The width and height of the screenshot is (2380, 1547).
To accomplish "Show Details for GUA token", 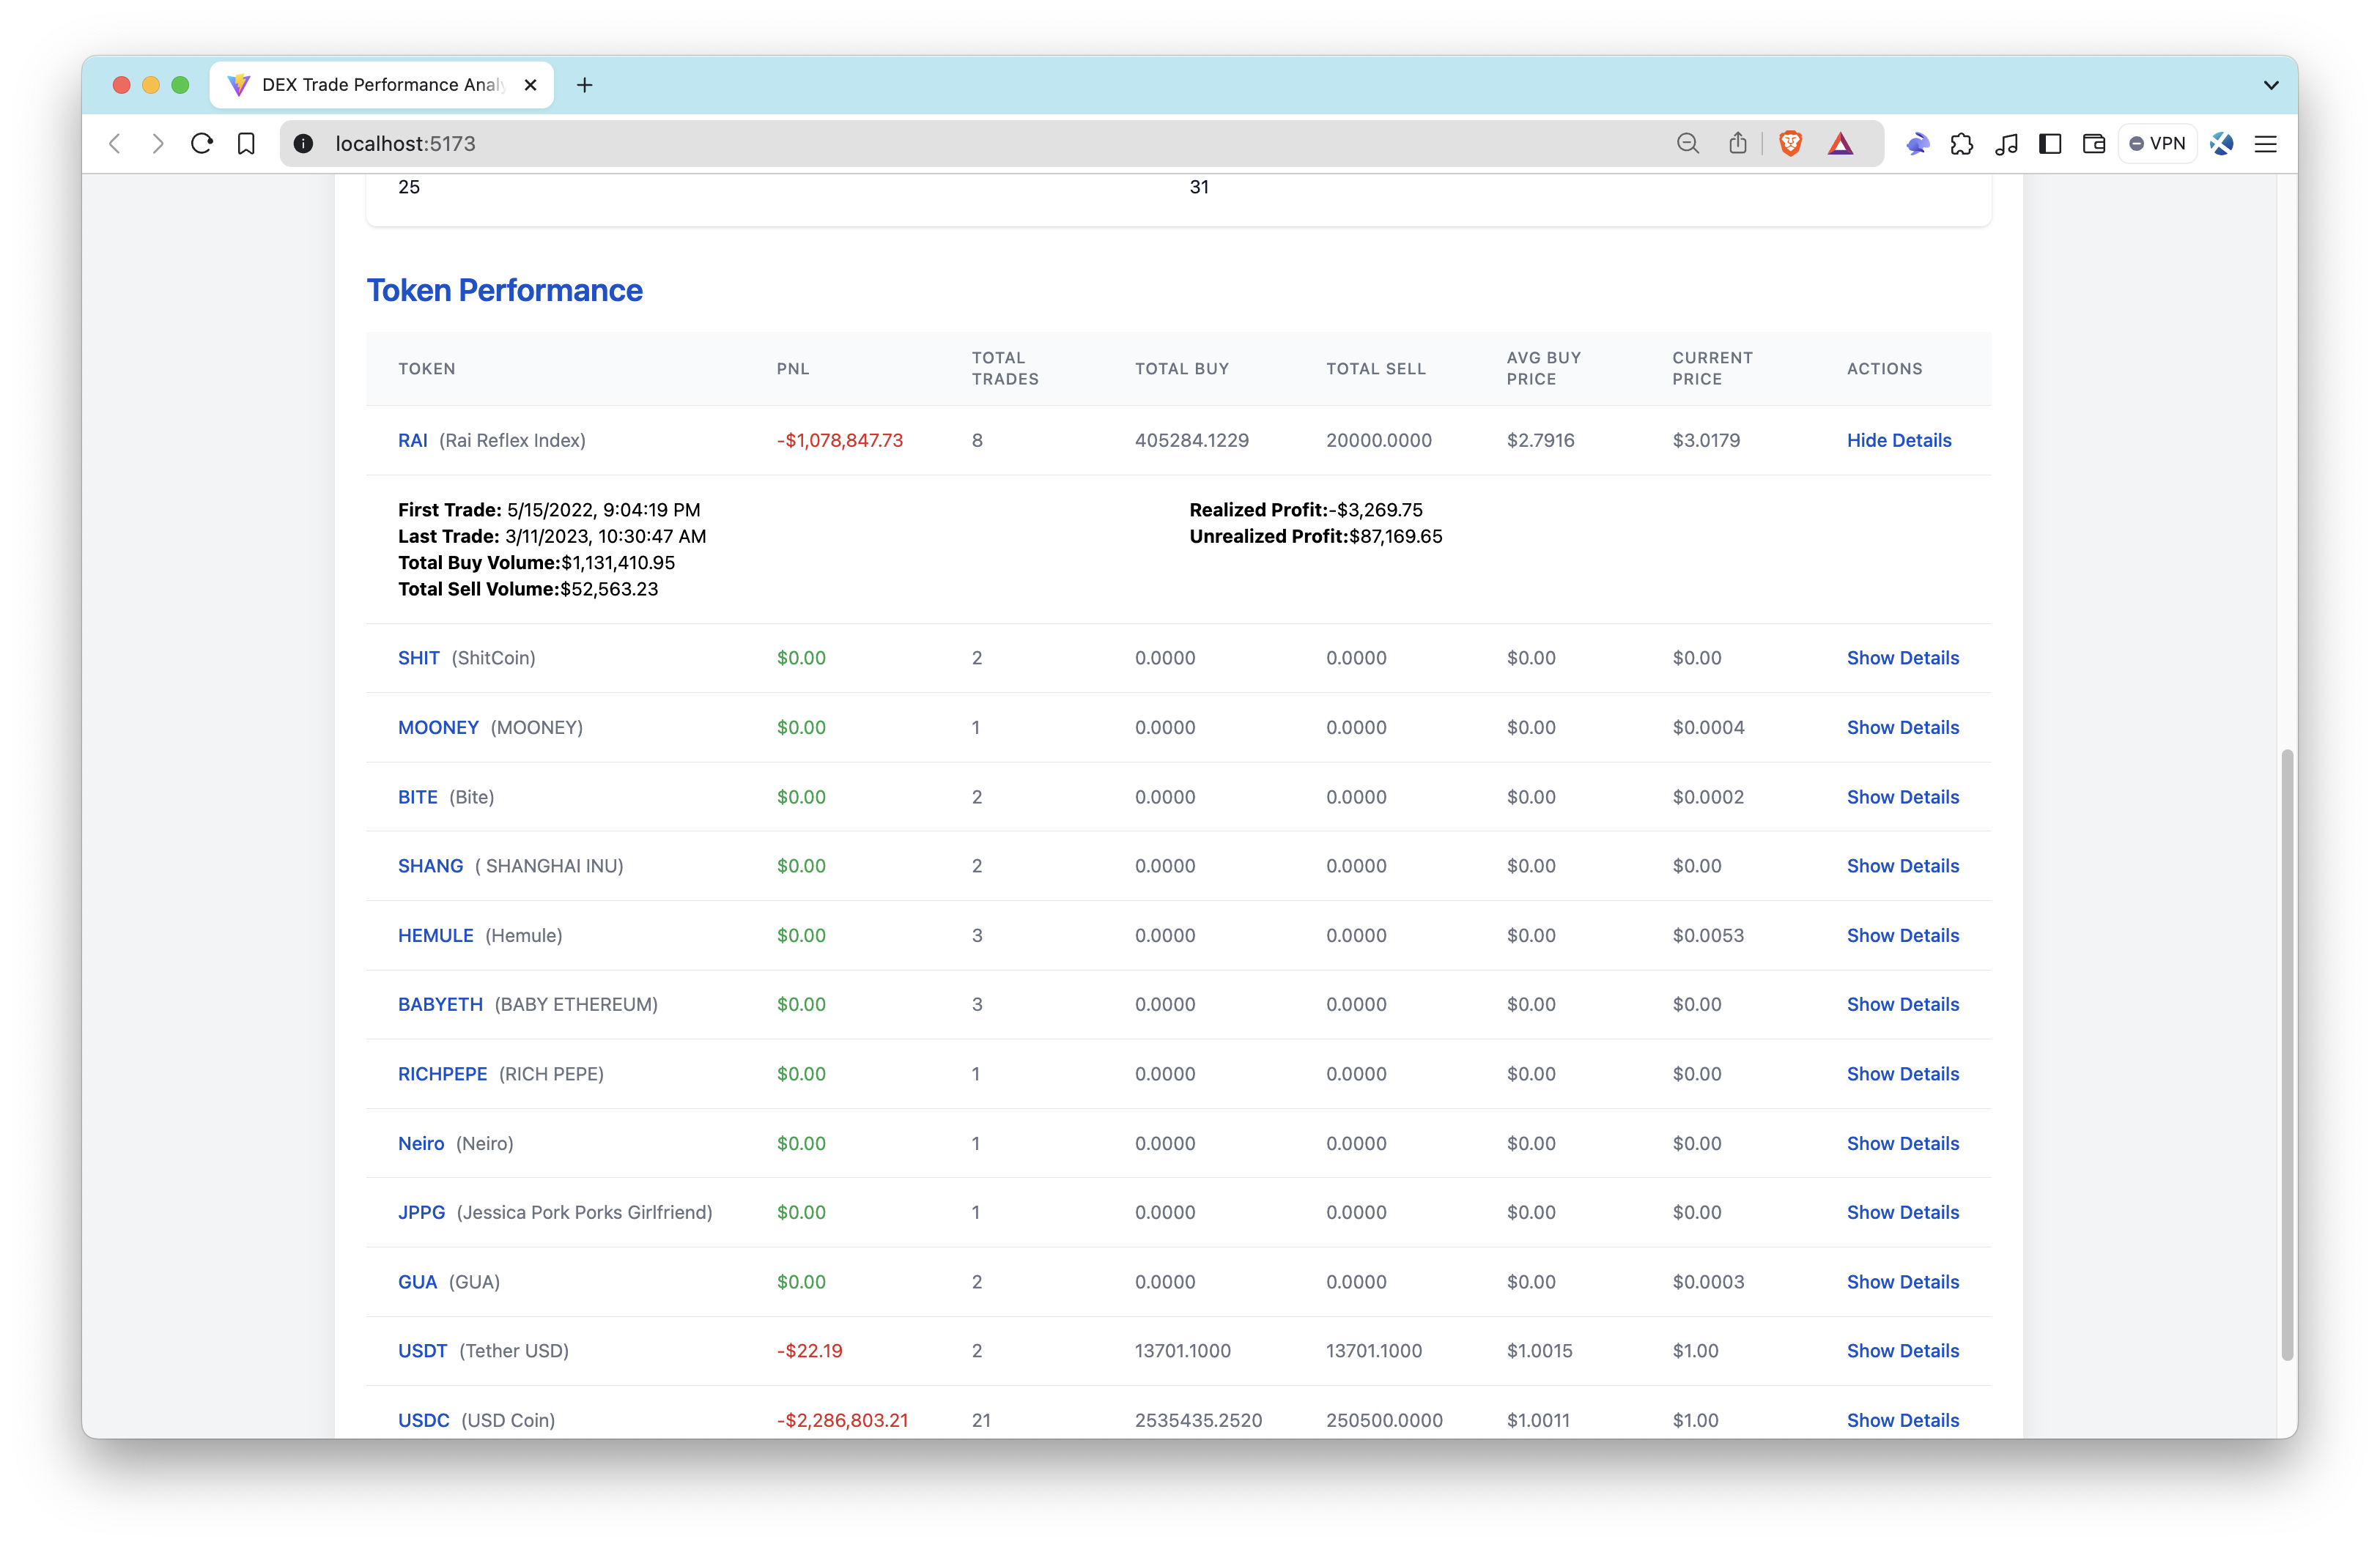I will [1903, 1282].
